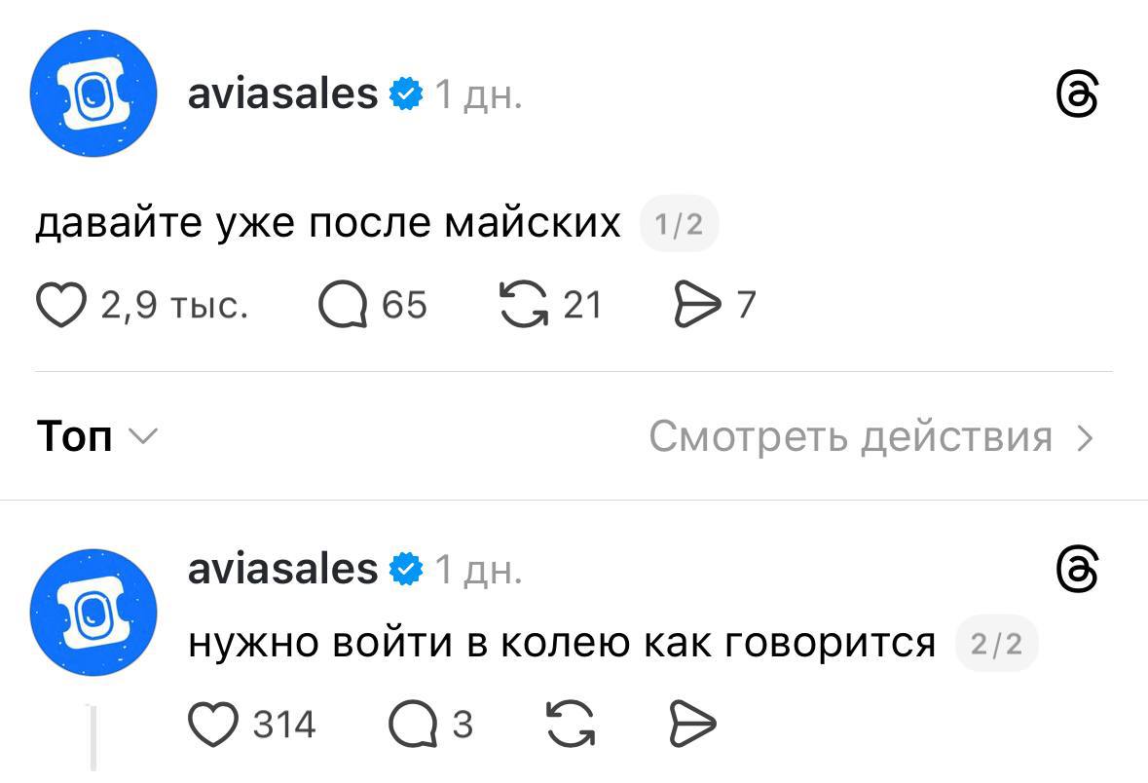This screenshot has width=1148, height=783.
Task: Tap Threads logo on the reply post
Action: tap(1078, 570)
